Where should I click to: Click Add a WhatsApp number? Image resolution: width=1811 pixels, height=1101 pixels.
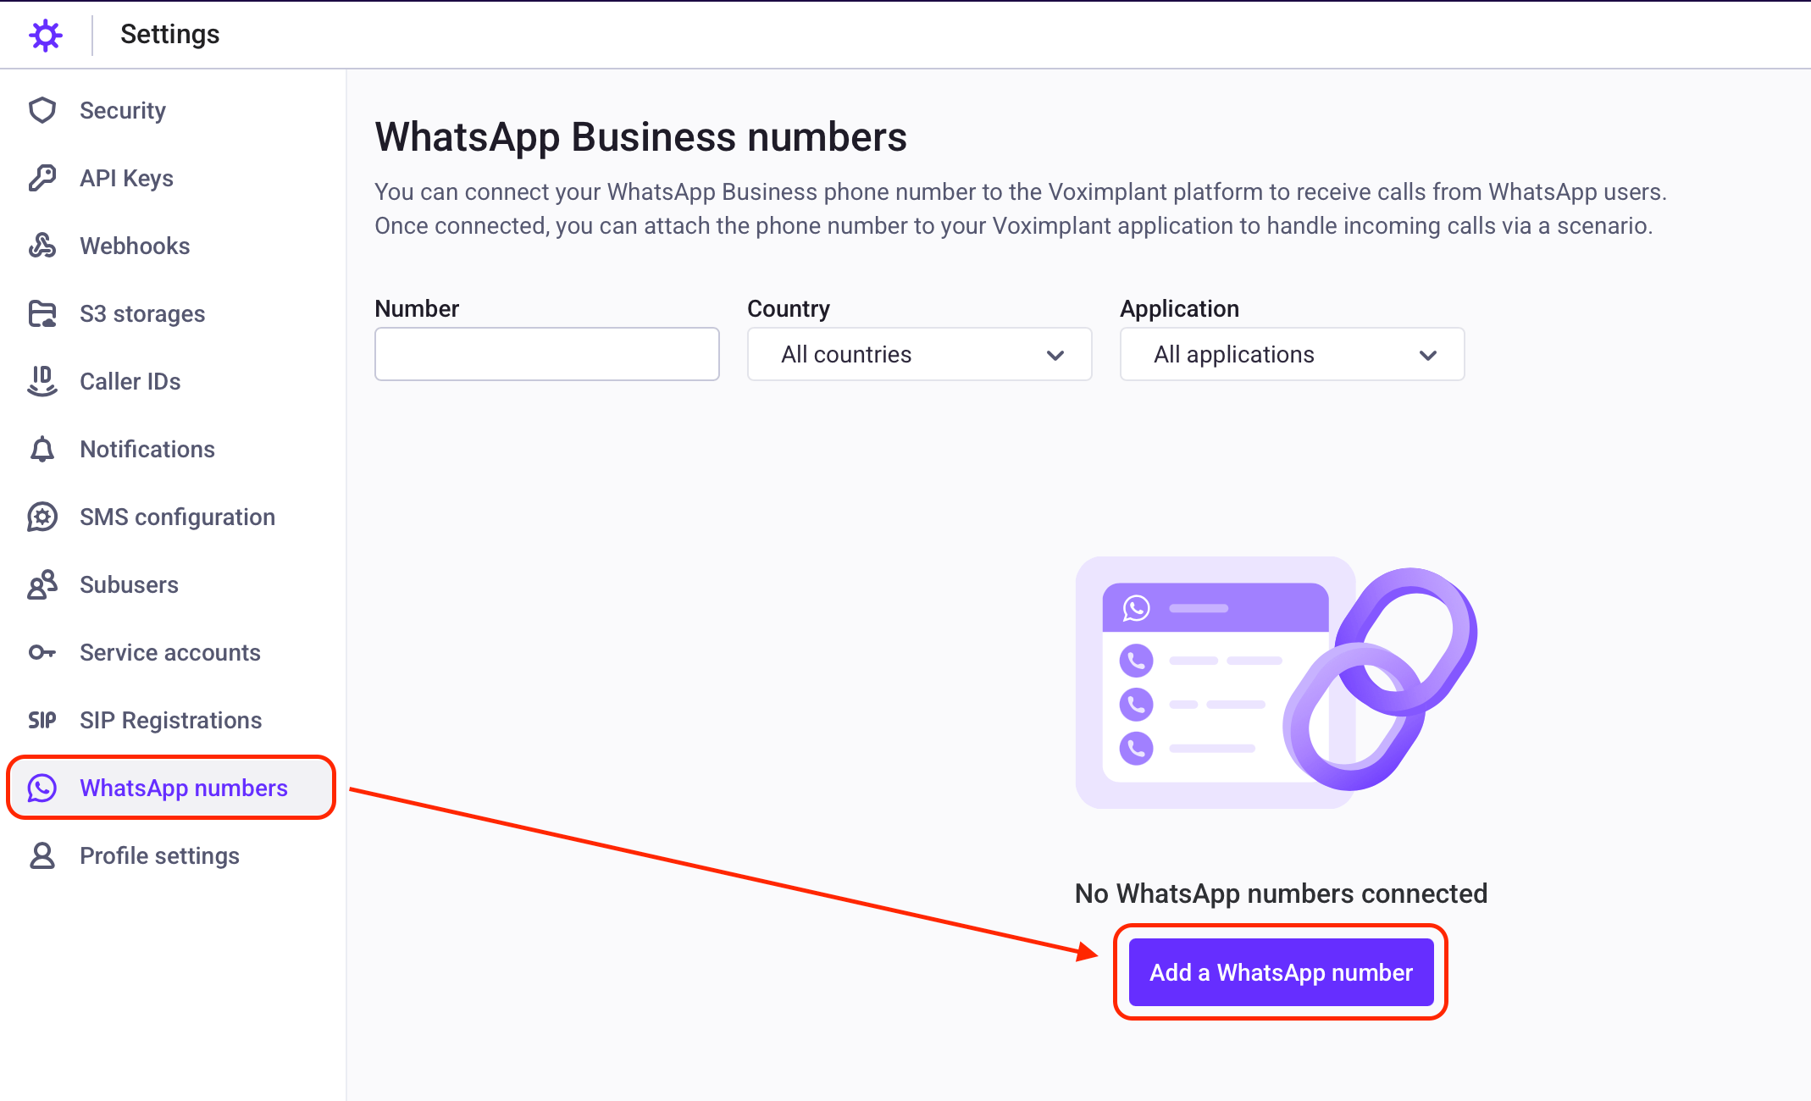1280,972
